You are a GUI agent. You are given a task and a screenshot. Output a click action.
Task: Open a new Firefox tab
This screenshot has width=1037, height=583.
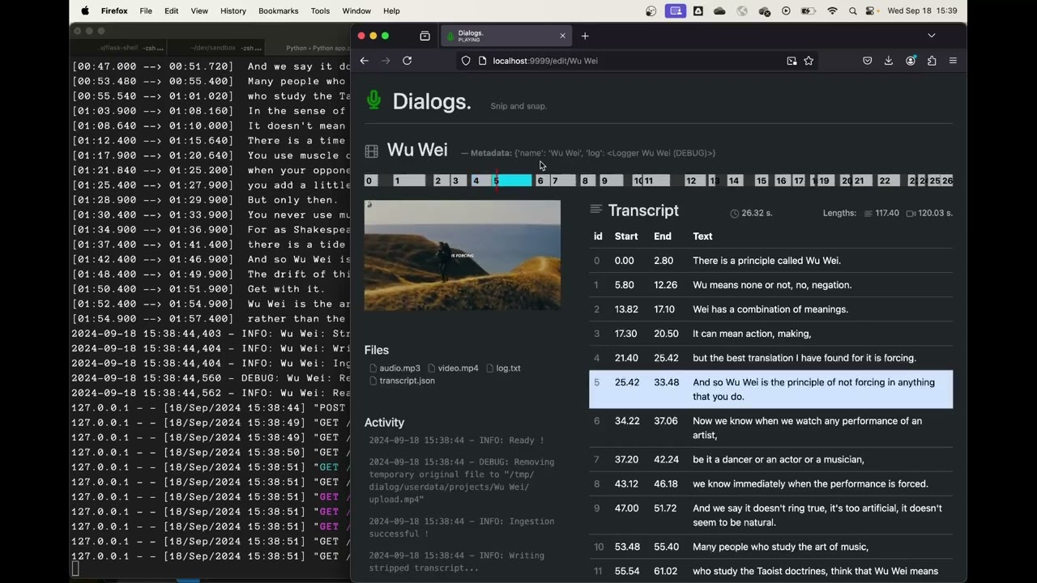[x=585, y=36]
